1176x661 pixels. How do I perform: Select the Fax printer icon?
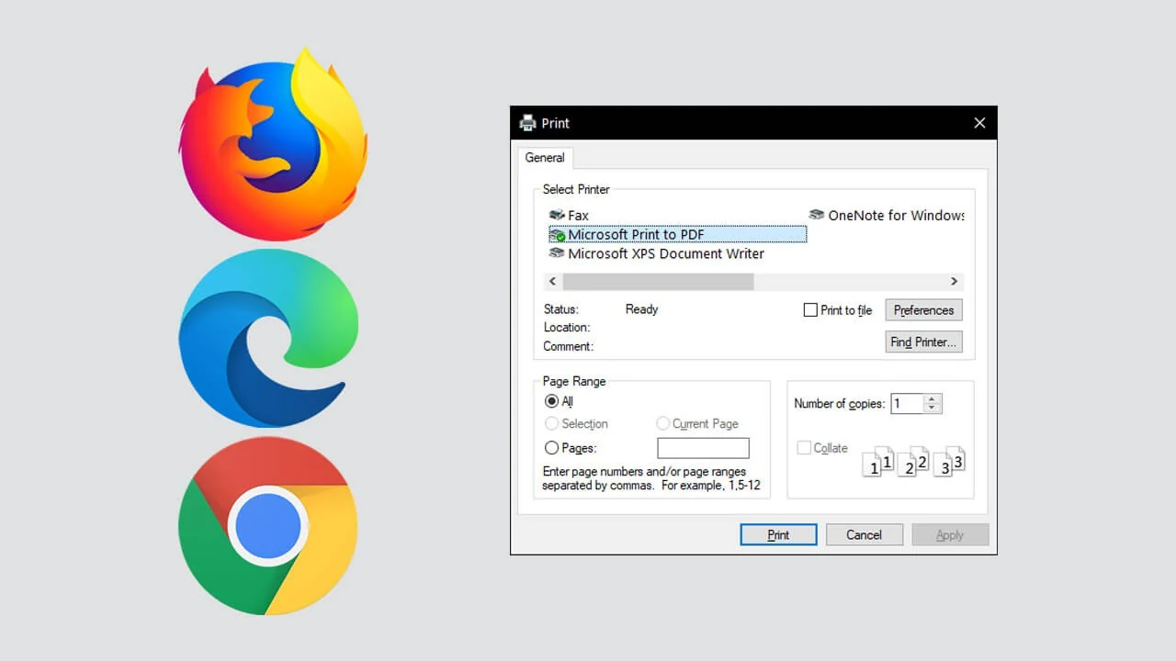tap(557, 215)
